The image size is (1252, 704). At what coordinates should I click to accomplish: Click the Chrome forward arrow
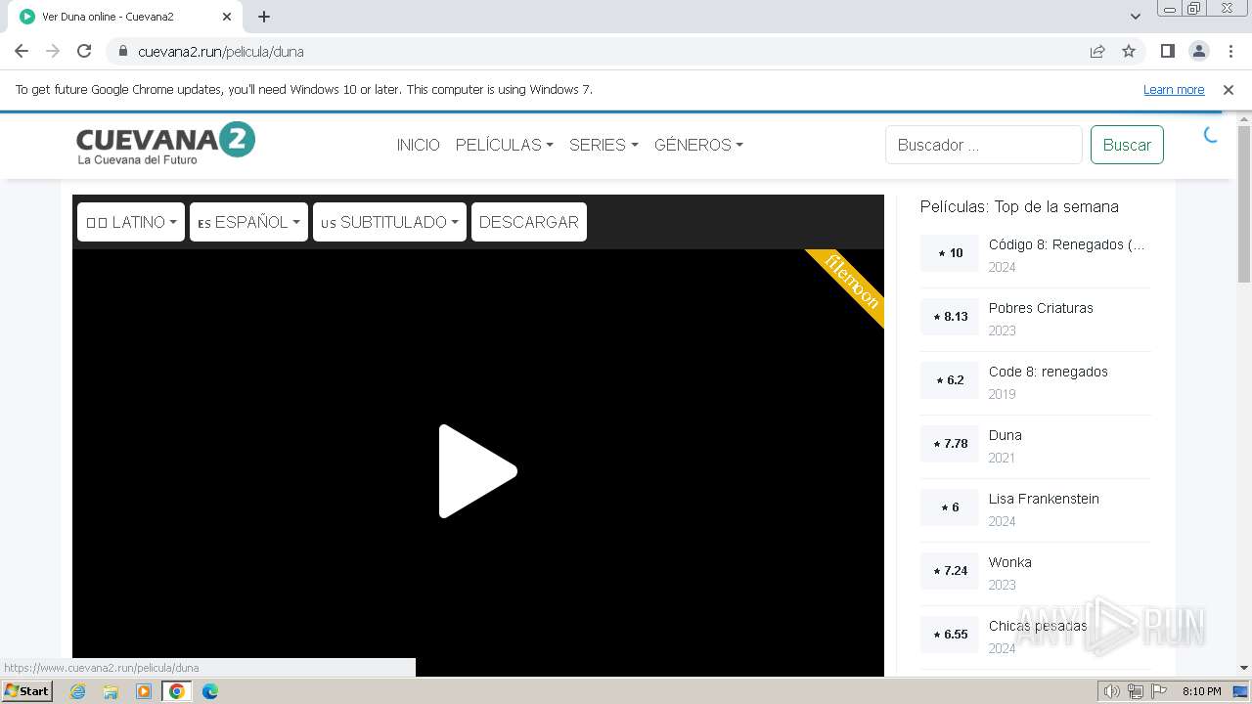[x=53, y=51]
